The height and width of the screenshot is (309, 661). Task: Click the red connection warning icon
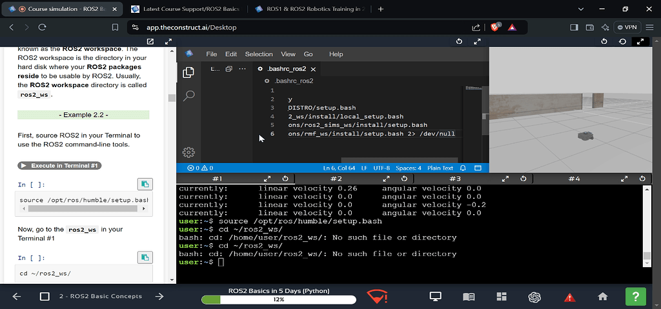coord(377,297)
